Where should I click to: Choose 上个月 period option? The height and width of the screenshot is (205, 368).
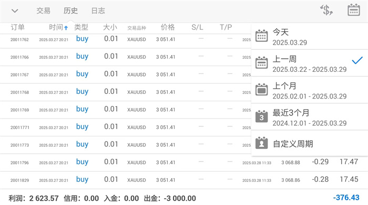[x=310, y=90]
